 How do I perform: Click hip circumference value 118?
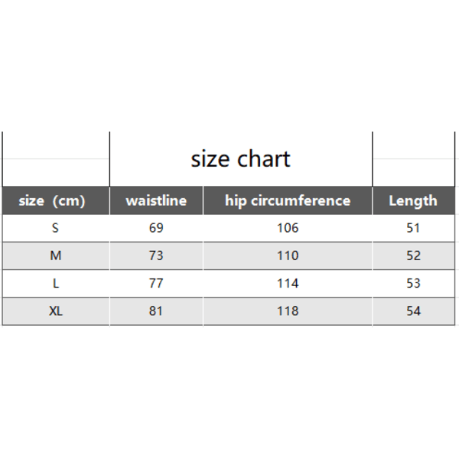tap(288, 311)
